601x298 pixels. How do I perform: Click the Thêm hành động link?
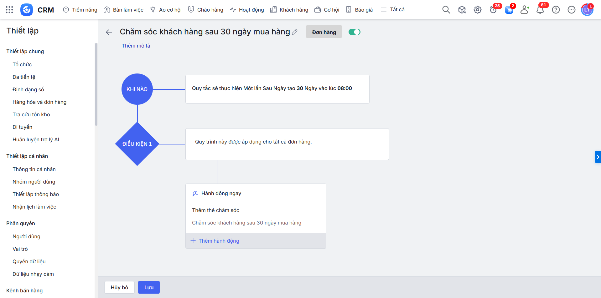coord(219,241)
